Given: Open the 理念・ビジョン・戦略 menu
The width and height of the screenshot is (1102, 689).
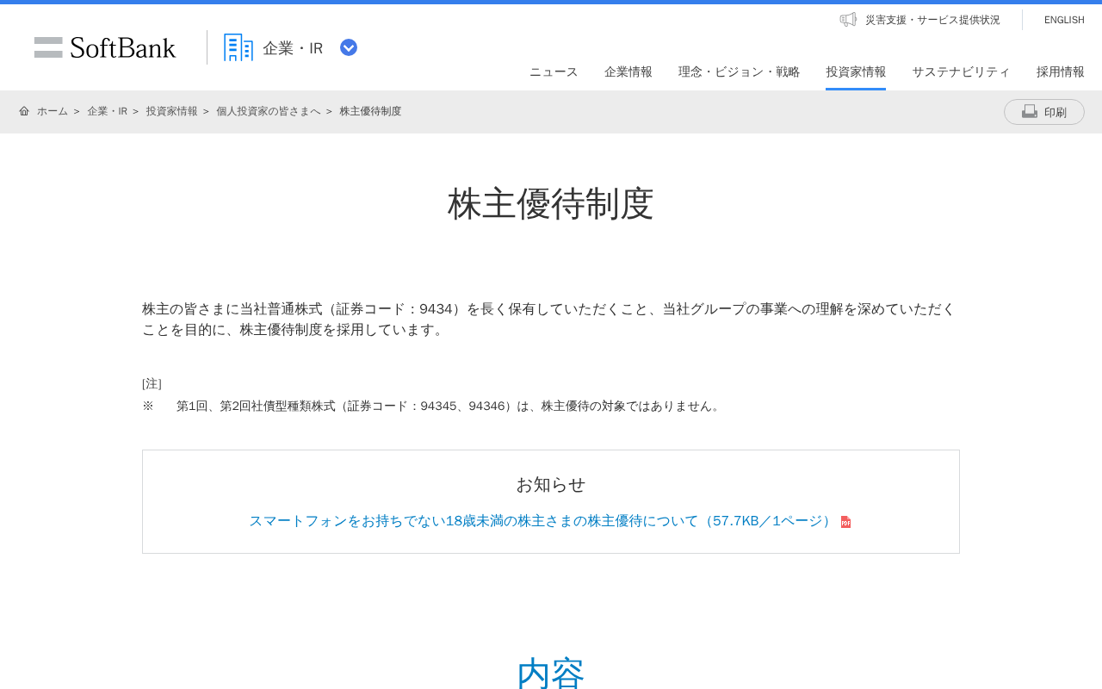Looking at the screenshot, I should click(x=739, y=71).
